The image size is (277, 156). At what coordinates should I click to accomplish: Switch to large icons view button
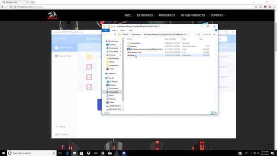tap(216, 113)
